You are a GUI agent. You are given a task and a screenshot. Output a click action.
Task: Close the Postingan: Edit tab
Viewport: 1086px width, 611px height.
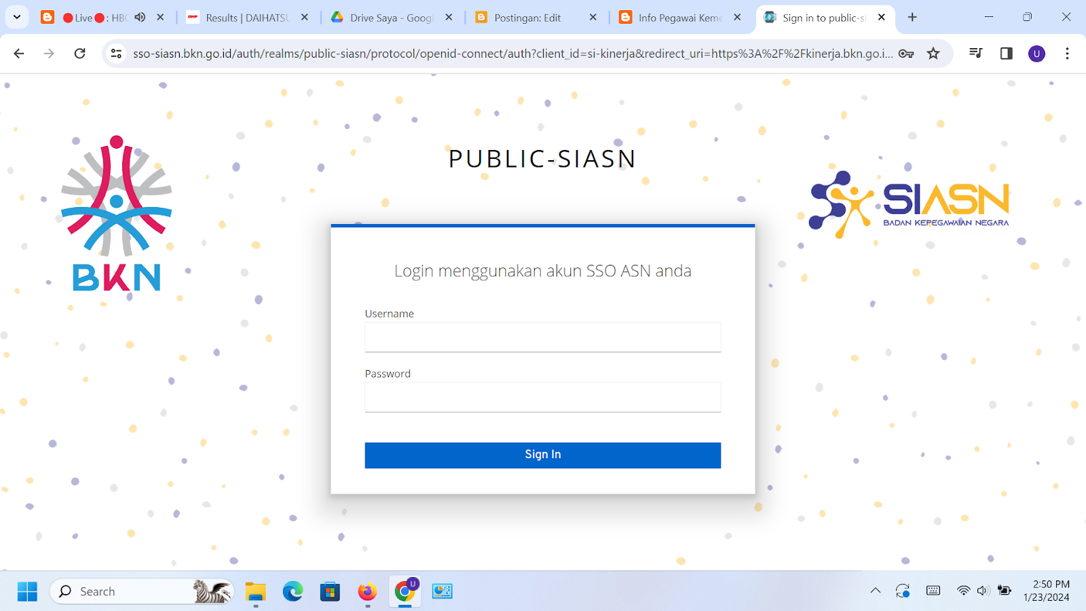tap(593, 18)
